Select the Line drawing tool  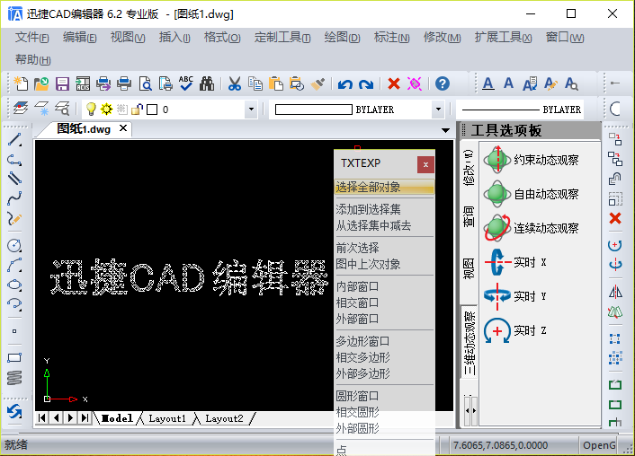click(14, 140)
